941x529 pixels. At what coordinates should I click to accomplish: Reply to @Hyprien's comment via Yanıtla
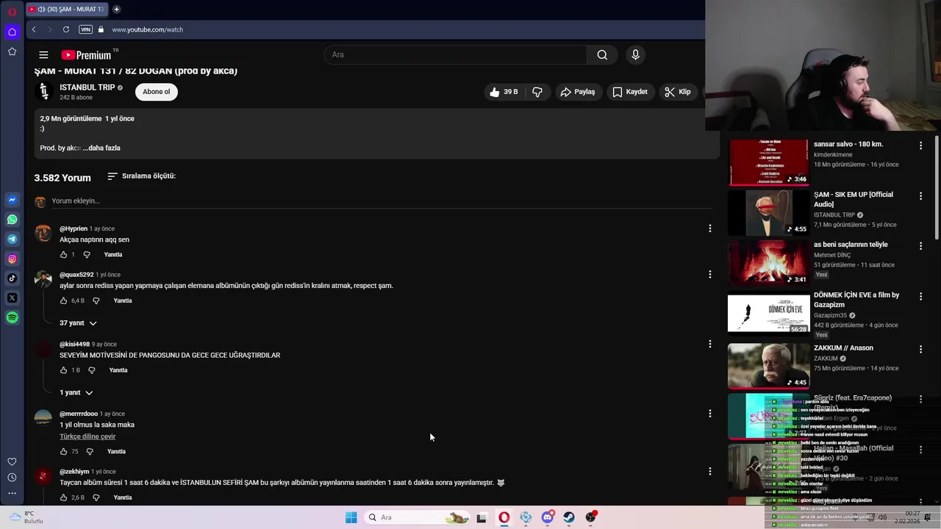(x=113, y=254)
